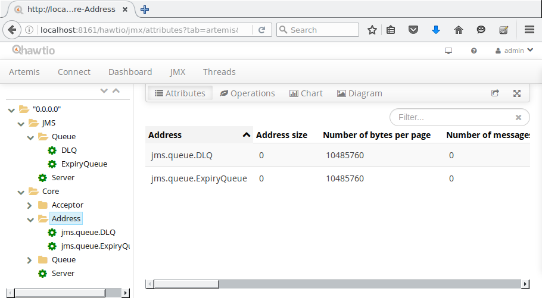
Task: Open the JMX navigation tab
Action: pyautogui.click(x=177, y=72)
